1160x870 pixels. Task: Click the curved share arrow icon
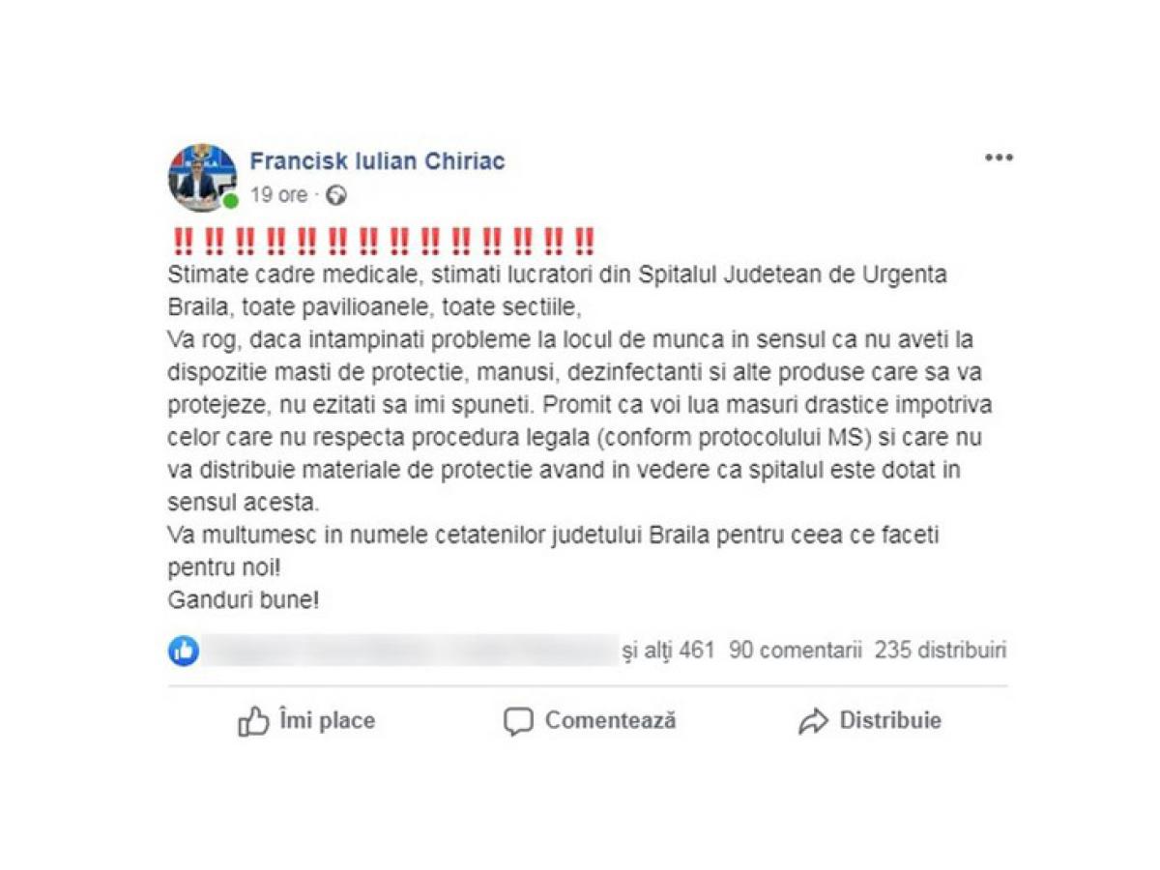click(x=813, y=722)
